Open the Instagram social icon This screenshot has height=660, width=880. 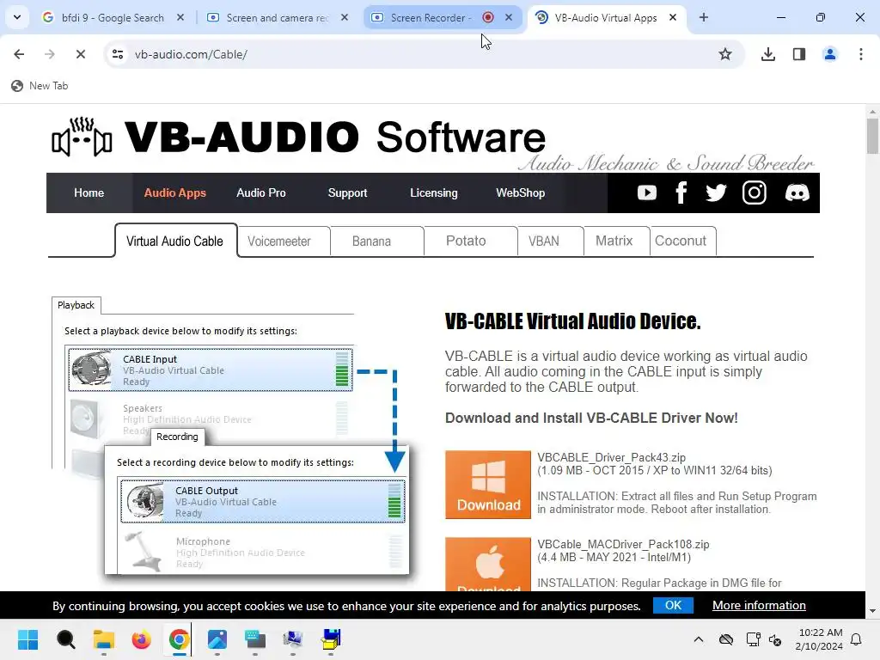(755, 193)
